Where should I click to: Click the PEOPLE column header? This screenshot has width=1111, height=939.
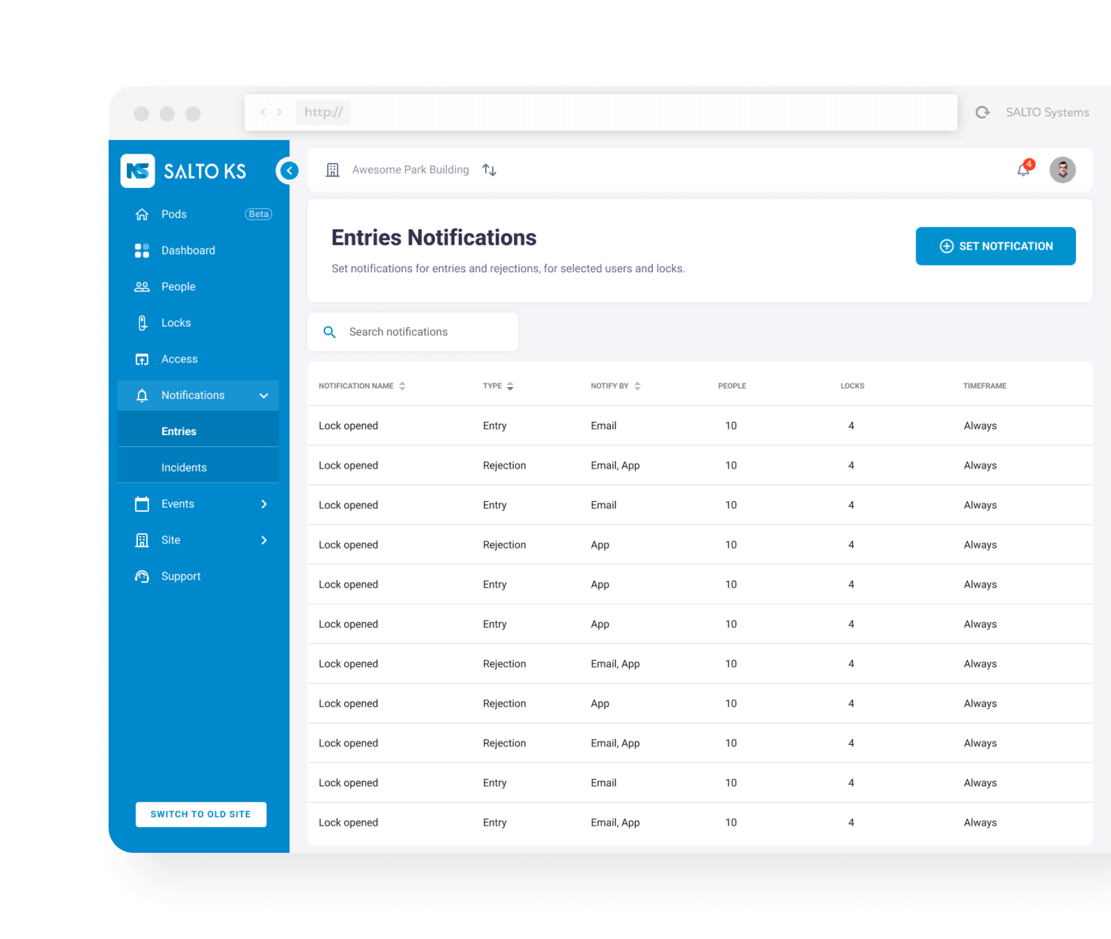[x=732, y=386]
